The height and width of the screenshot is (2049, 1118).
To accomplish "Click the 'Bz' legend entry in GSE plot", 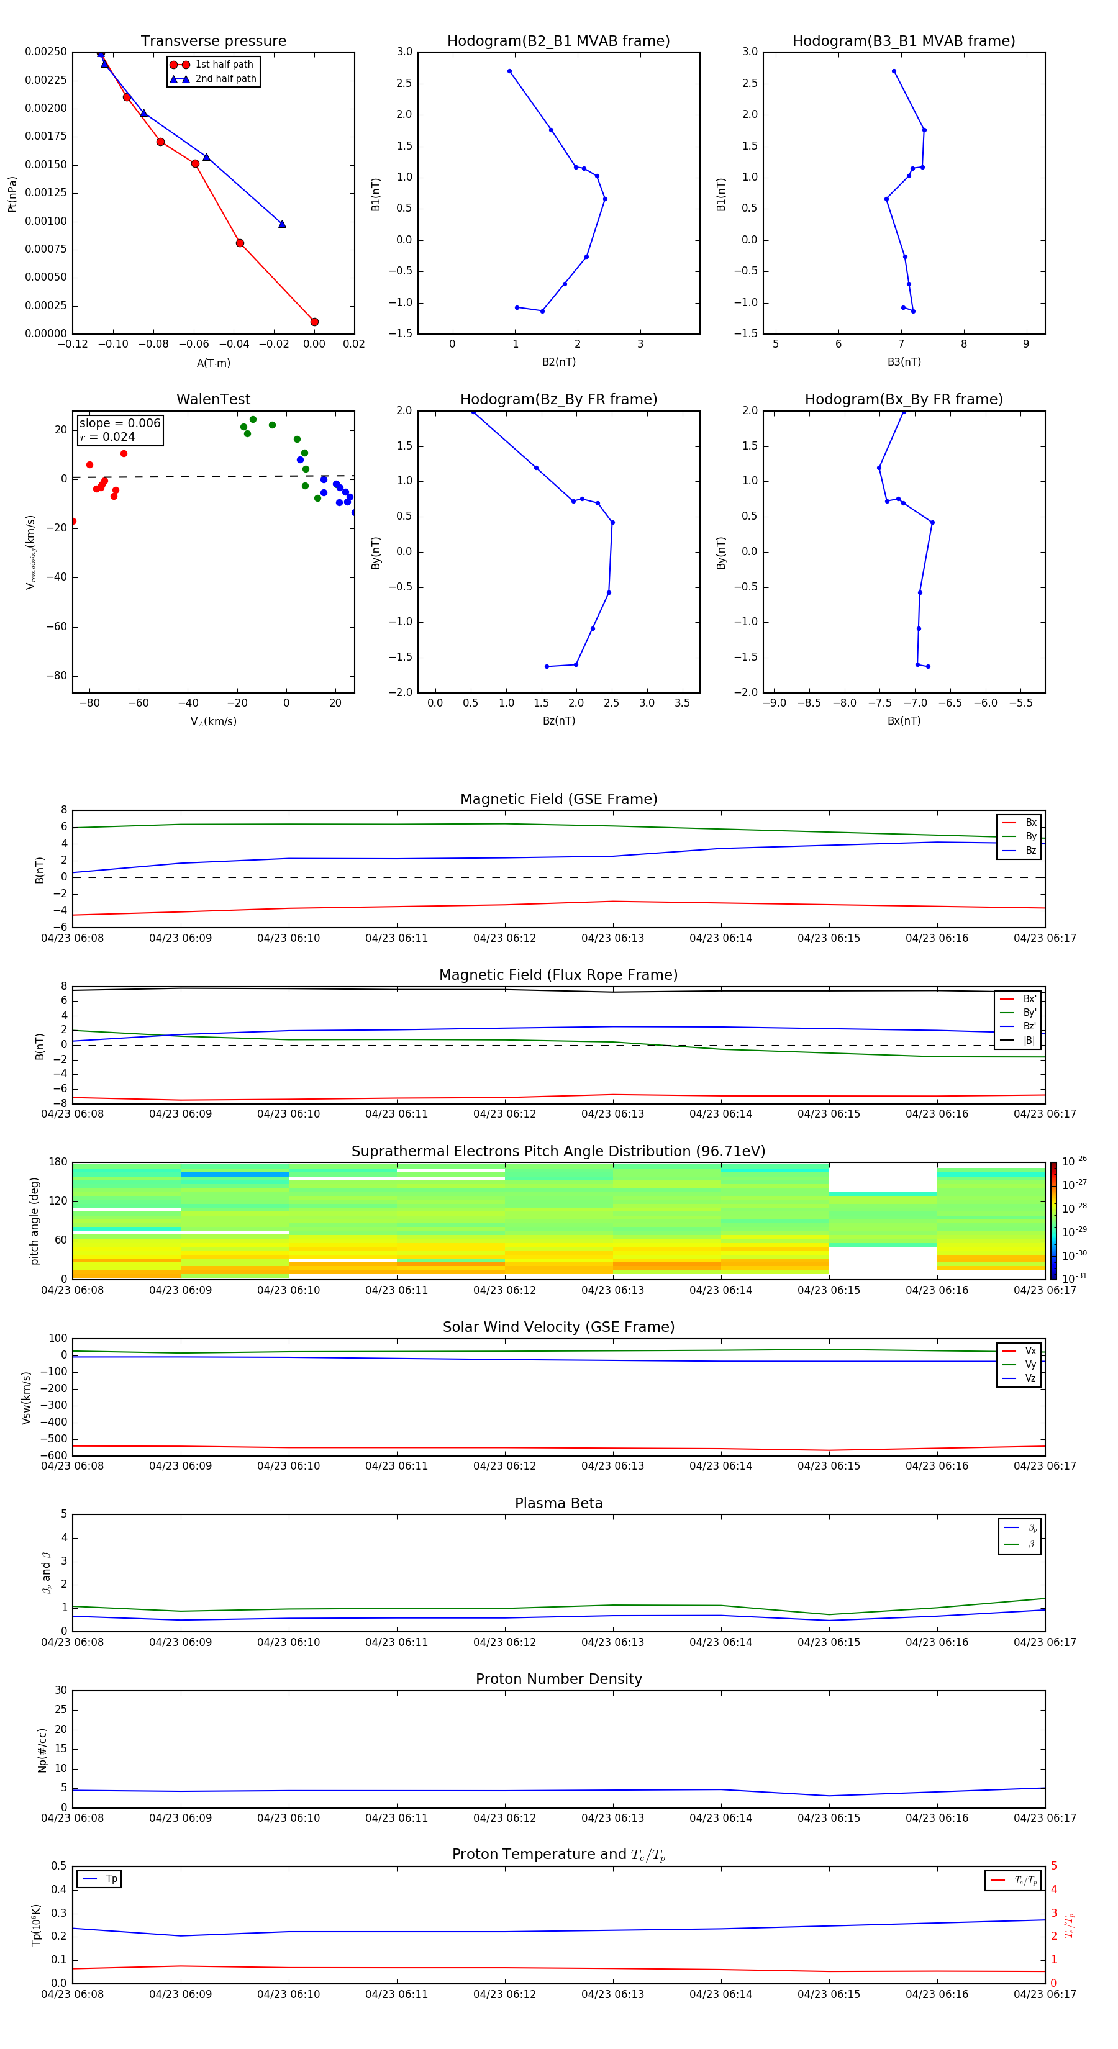I will 1019,850.
